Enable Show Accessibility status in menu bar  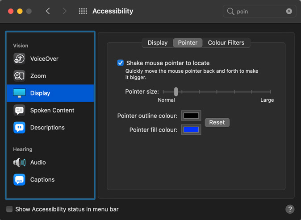pyautogui.click(x=9, y=209)
